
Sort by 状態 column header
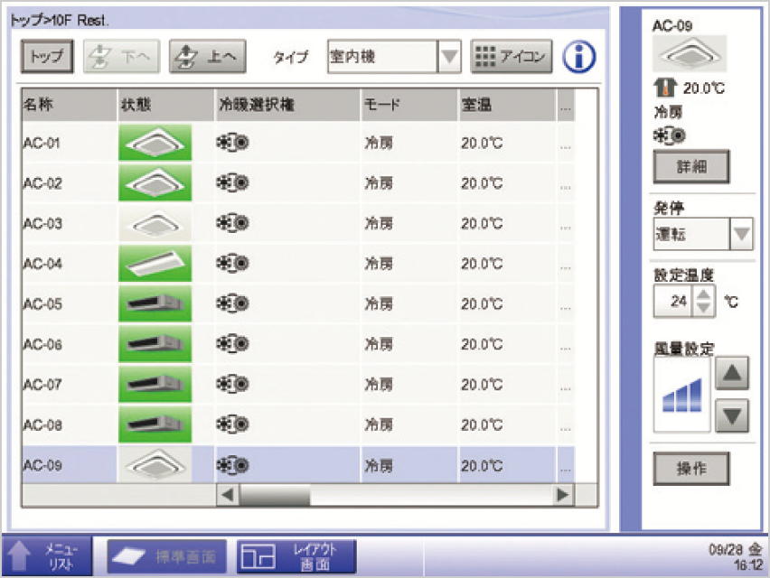[166, 105]
